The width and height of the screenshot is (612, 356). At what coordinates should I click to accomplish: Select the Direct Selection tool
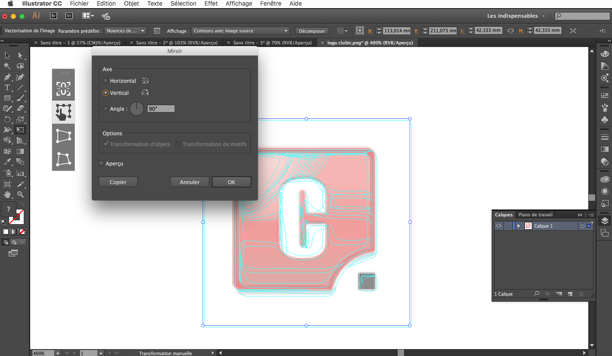click(x=20, y=55)
